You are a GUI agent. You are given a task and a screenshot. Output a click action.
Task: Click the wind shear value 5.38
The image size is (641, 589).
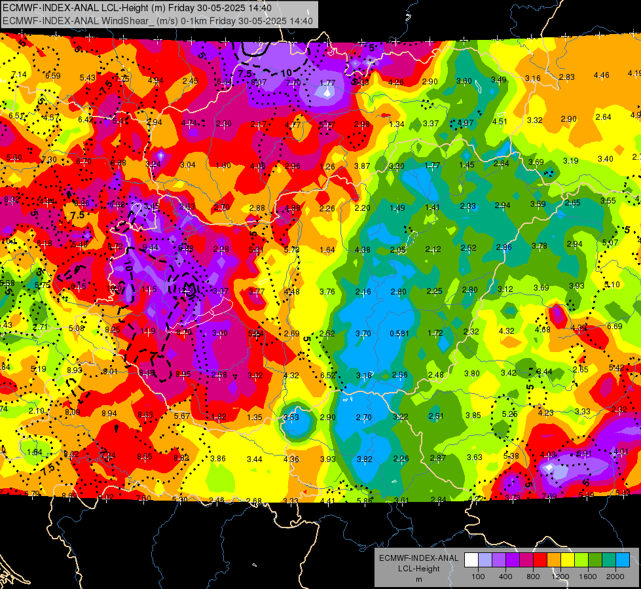[x=511, y=456]
